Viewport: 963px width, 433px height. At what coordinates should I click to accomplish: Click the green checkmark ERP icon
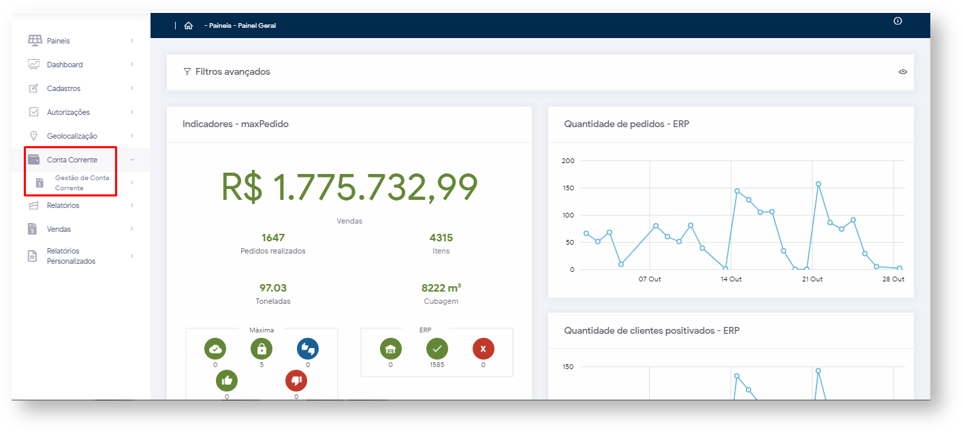437,349
